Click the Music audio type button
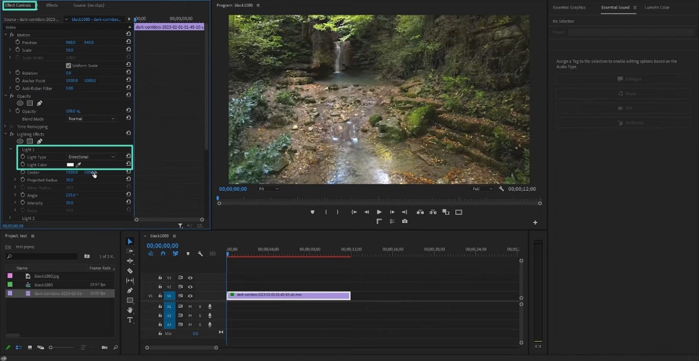699x361 pixels. point(623,93)
